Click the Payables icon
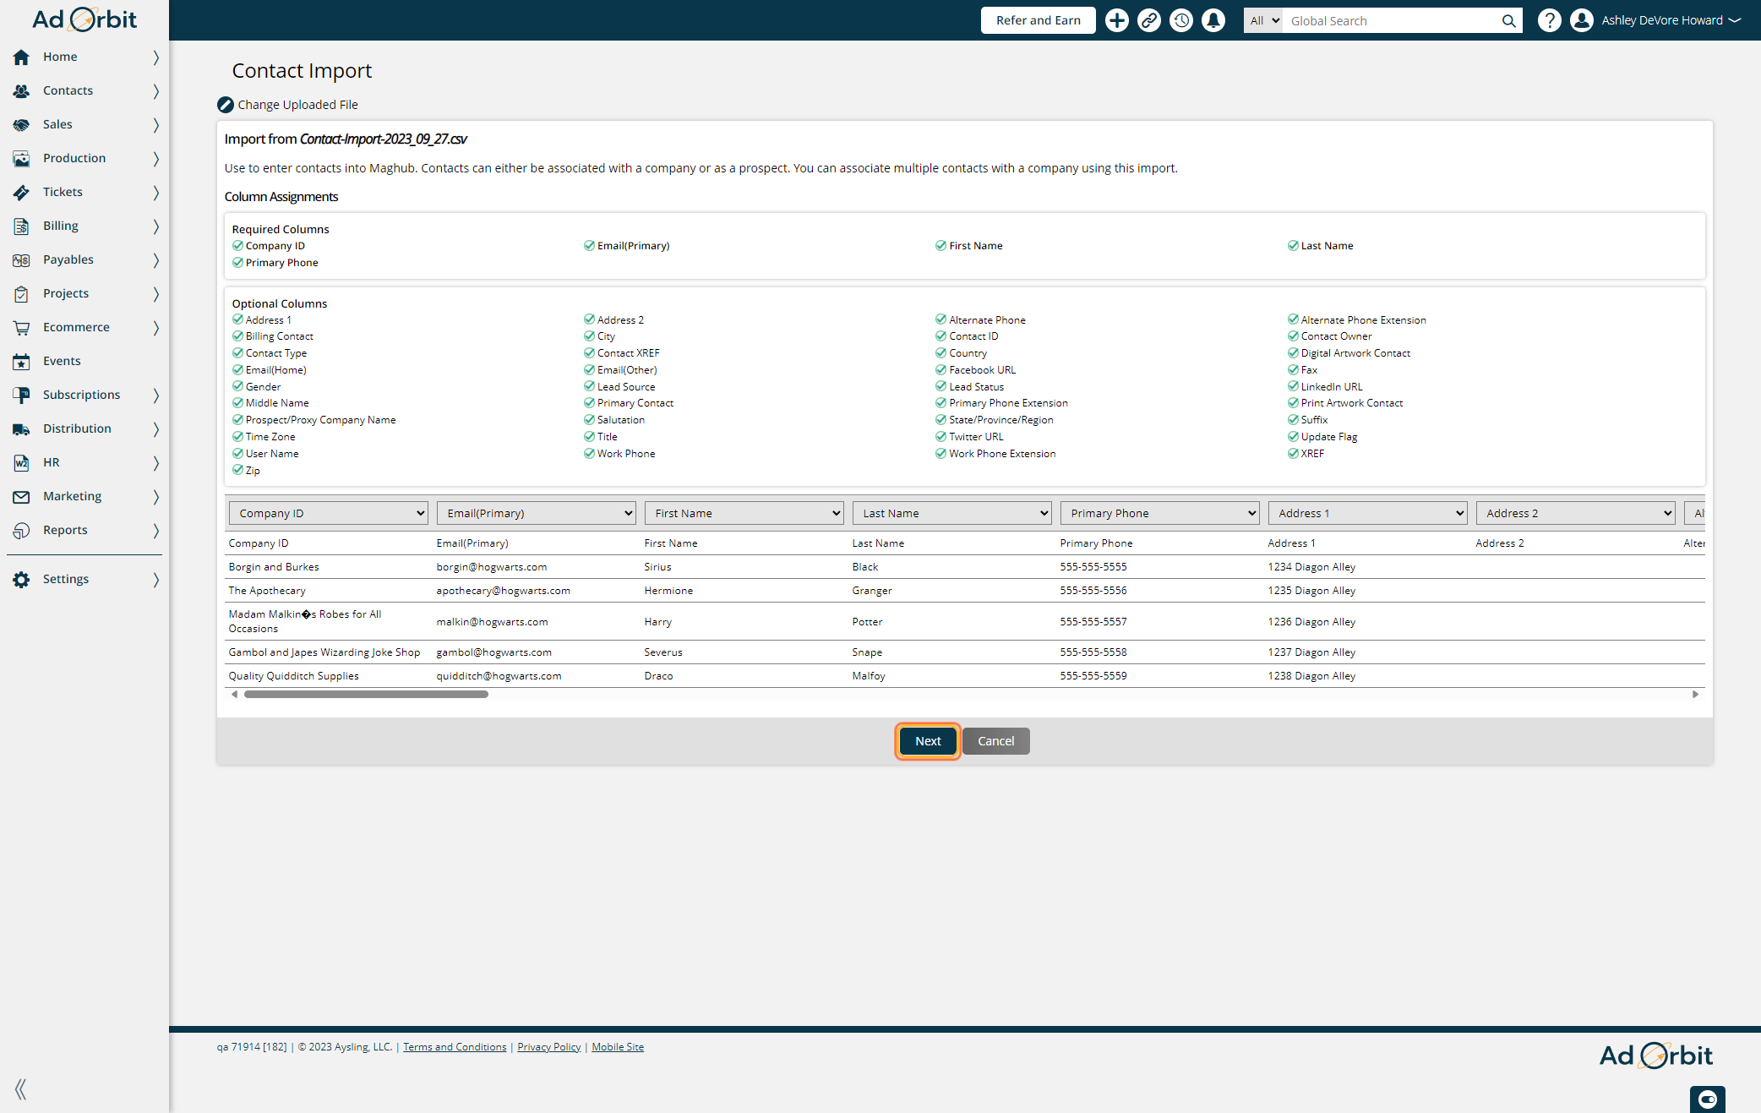 coord(21,260)
